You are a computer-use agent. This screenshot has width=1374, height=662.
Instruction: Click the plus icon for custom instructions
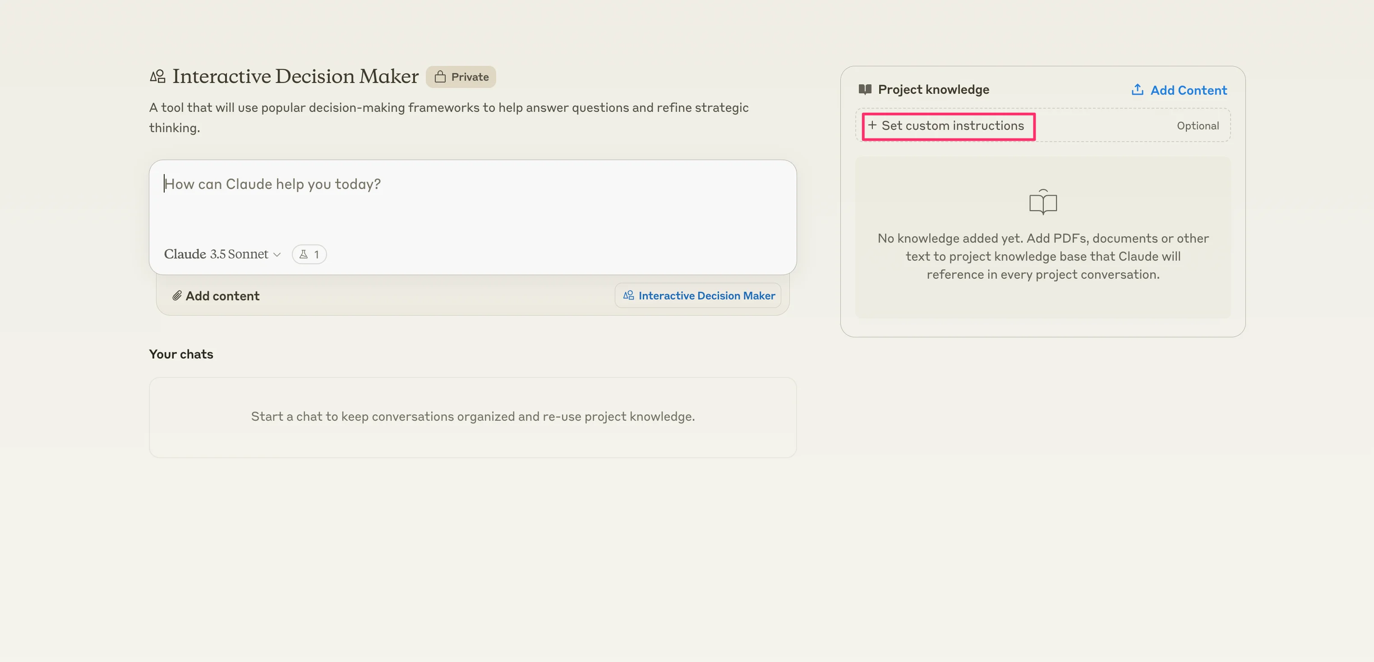pos(872,125)
